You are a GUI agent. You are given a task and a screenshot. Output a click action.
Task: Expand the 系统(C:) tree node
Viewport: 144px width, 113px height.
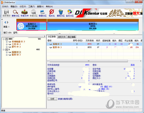click(7, 52)
